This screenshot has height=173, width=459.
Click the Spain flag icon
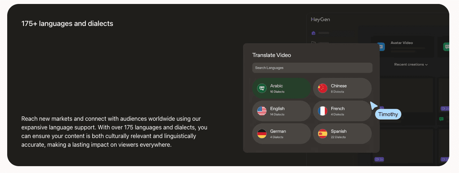click(323, 134)
